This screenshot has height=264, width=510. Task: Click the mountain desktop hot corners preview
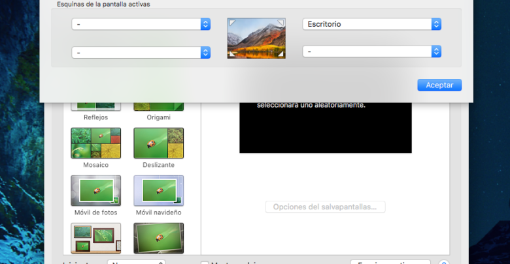coord(256,38)
